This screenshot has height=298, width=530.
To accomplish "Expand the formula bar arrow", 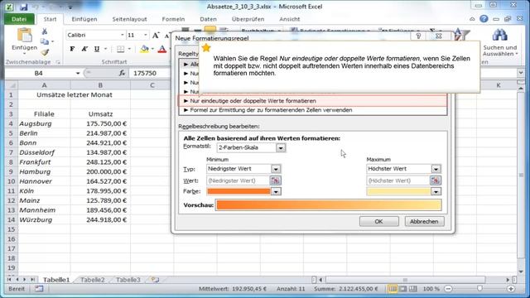I will (520, 73).
